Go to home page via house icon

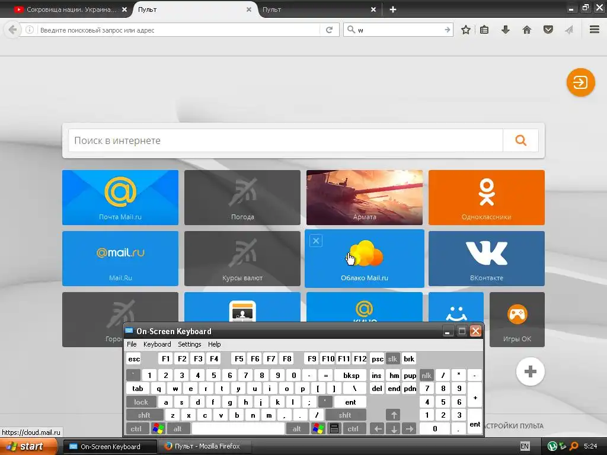pos(527,30)
